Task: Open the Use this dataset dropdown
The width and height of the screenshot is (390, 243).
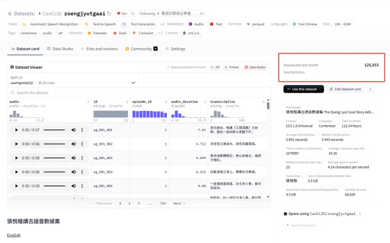Action: [304, 89]
